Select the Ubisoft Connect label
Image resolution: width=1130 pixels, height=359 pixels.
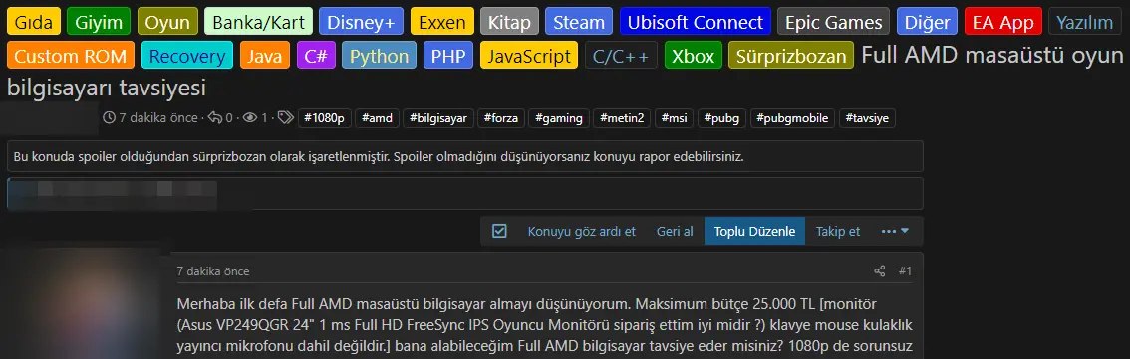(696, 22)
